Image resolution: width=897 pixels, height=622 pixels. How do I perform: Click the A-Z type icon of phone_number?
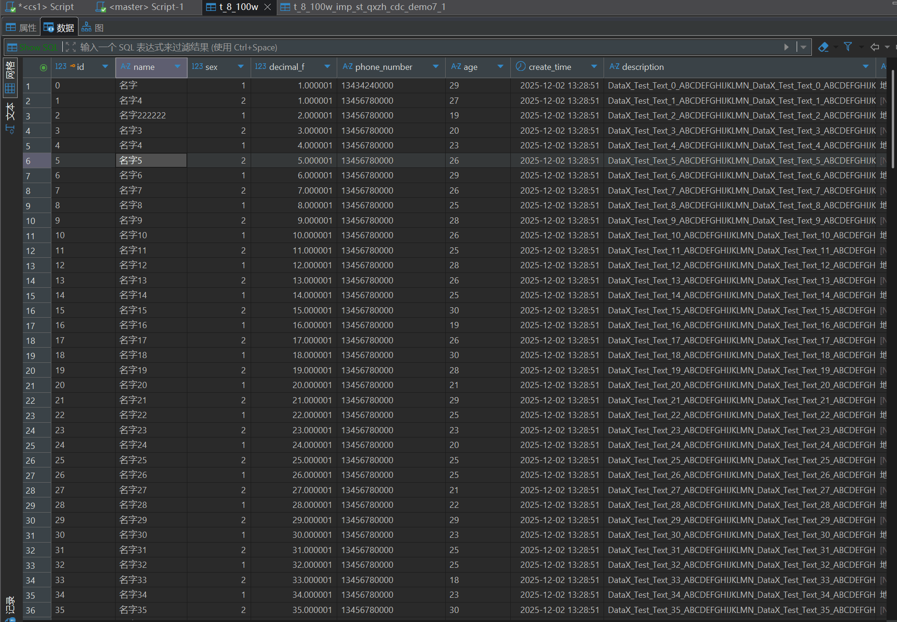[348, 67]
